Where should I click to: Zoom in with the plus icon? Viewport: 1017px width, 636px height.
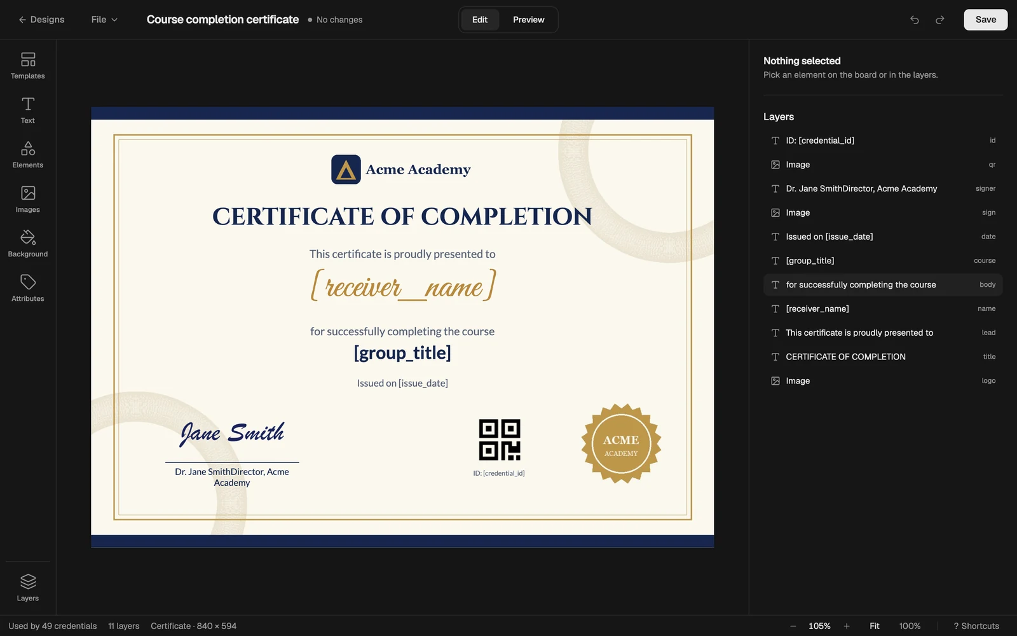tap(847, 626)
